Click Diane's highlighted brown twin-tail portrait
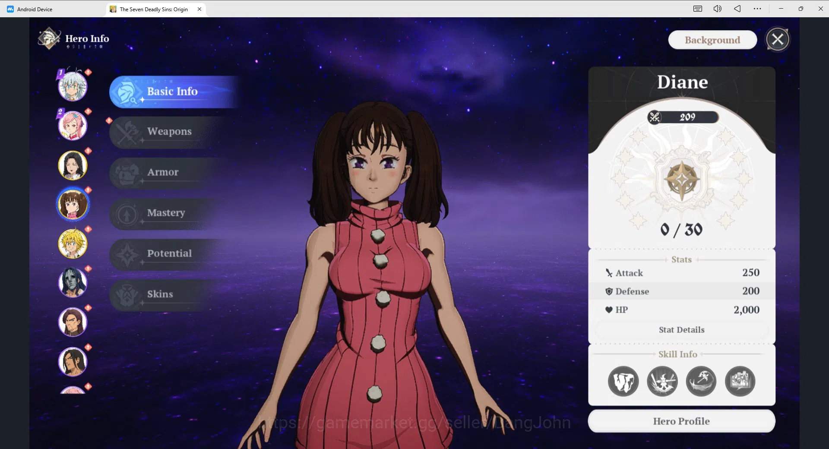 tap(73, 204)
